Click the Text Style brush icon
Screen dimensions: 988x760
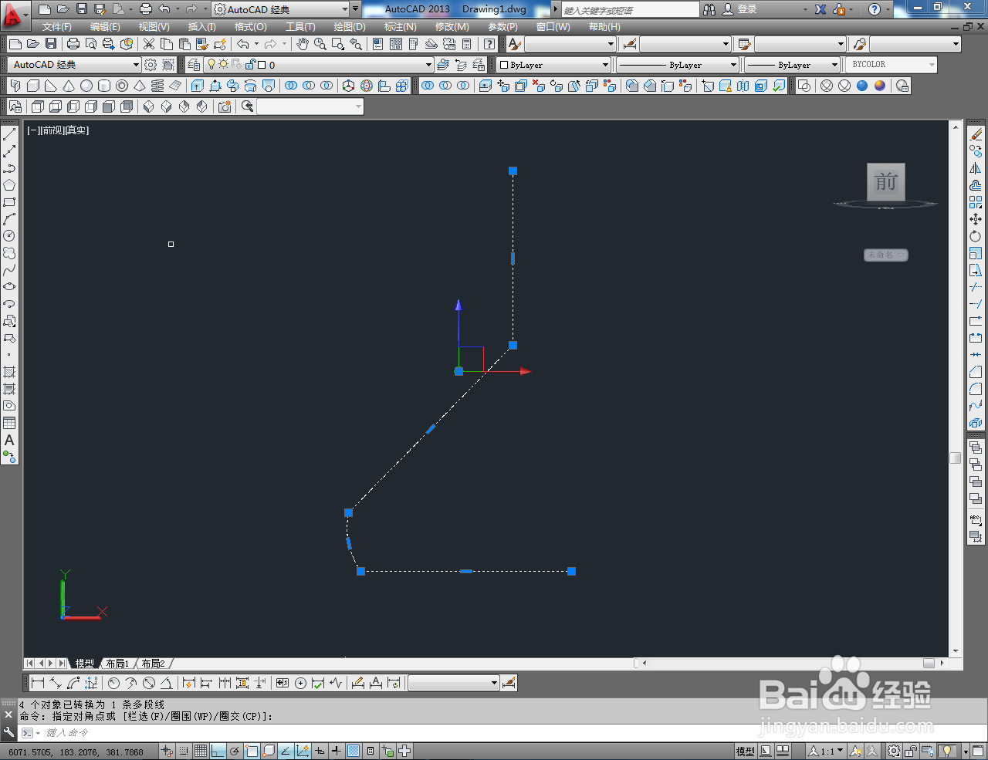click(515, 44)
